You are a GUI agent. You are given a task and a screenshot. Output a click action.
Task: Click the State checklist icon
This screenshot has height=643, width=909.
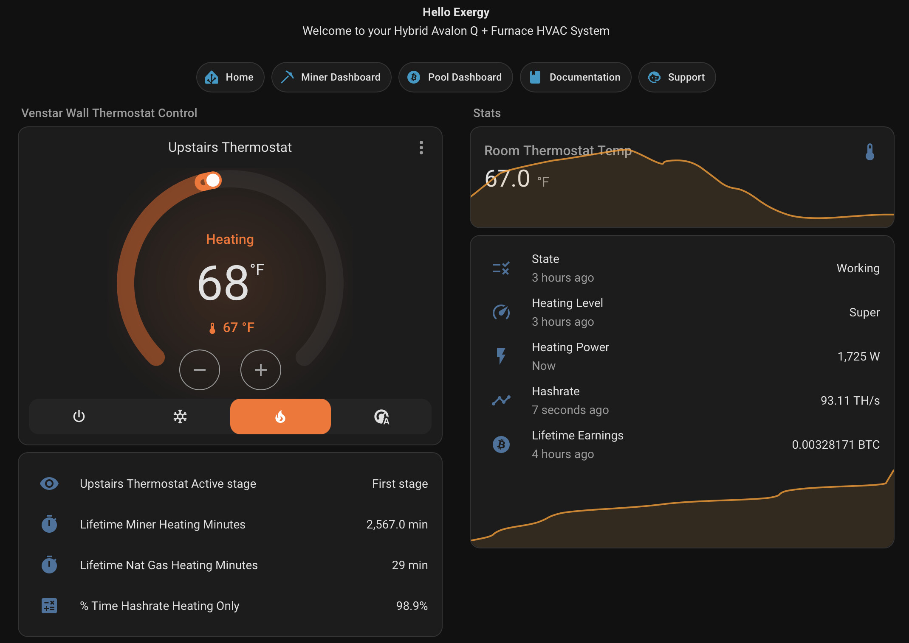pos(501,268)
